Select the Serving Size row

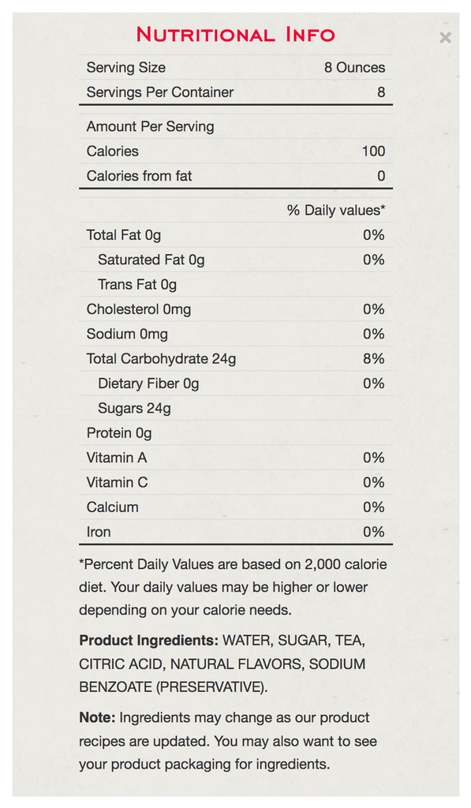(x=235, y=68)
